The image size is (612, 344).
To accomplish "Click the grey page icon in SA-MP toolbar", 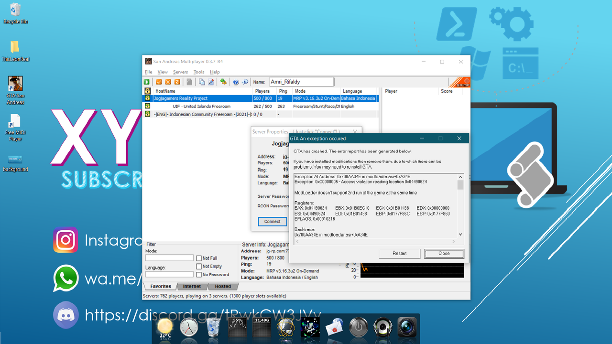I will click(189, 82).
